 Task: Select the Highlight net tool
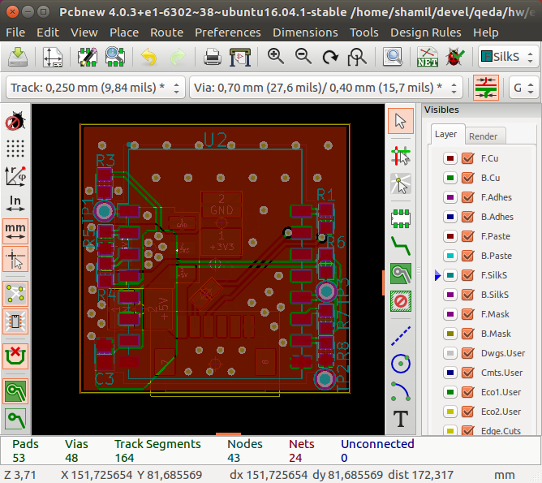click(x=401, y=156)
